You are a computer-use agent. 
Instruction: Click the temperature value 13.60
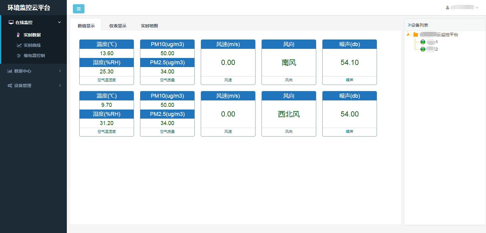(107, 53)
